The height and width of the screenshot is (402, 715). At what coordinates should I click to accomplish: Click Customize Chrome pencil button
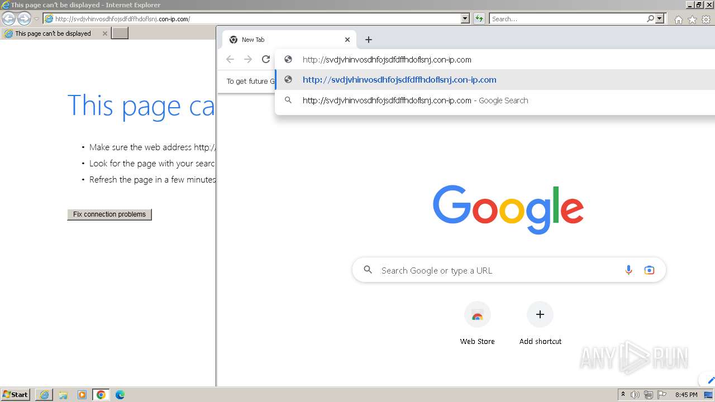709,381
